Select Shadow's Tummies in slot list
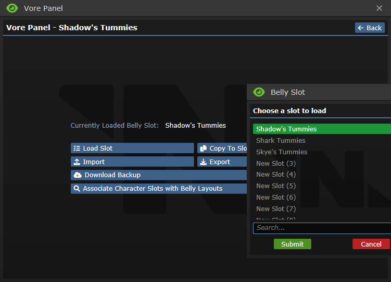 click(322, 129)
